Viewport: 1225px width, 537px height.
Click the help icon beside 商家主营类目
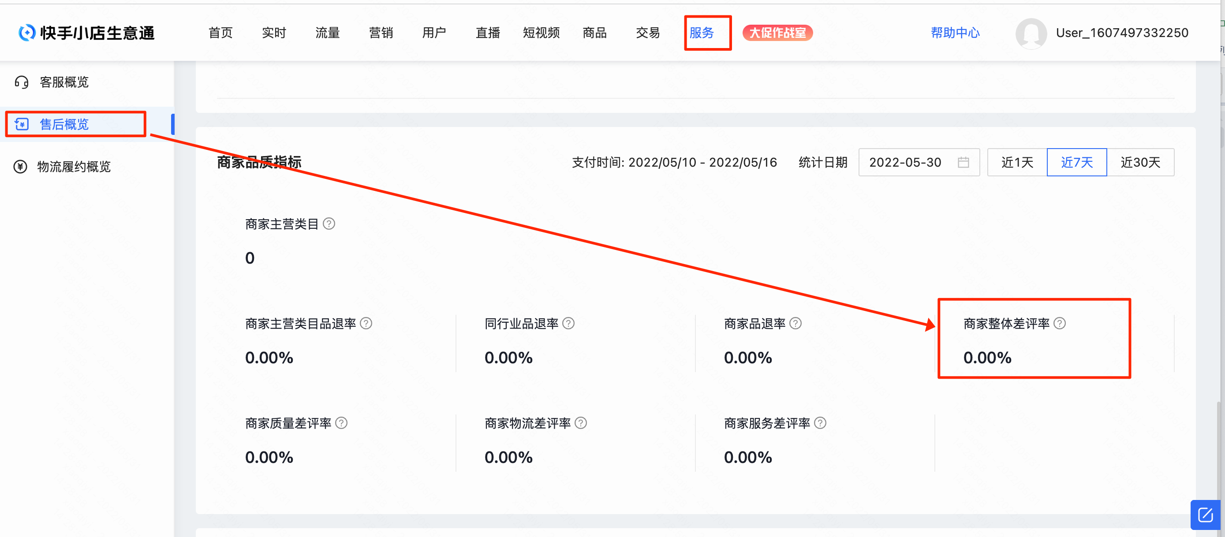[x=329, y=224]
